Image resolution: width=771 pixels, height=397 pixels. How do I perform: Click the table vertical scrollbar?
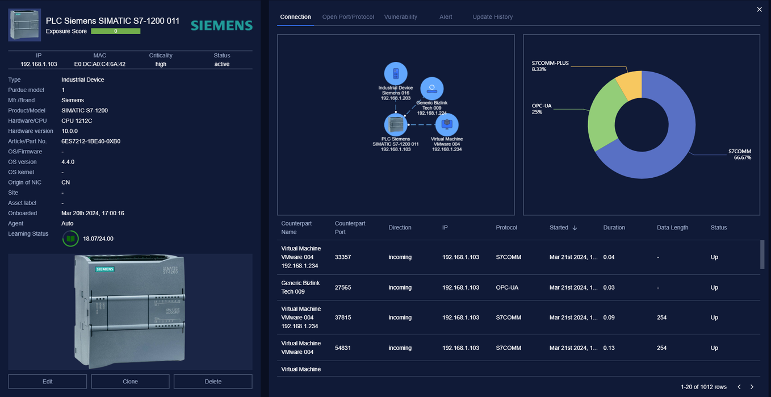click(762, 254)
